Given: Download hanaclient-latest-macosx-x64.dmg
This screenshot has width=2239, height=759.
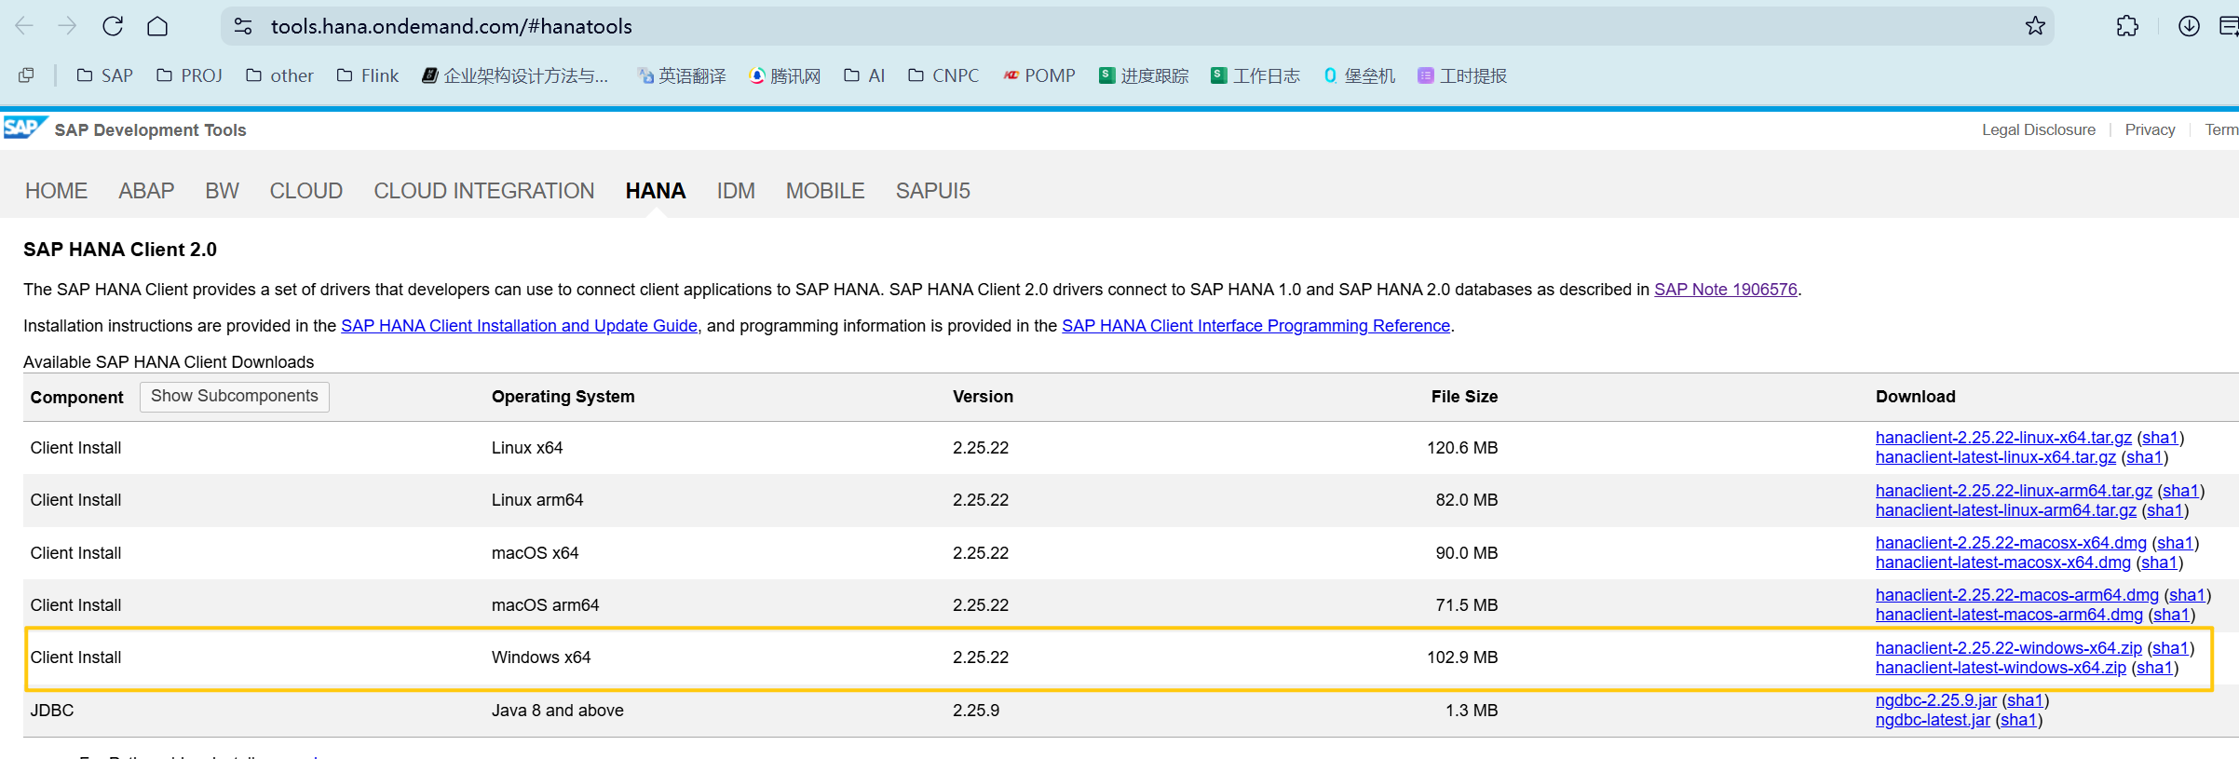Looking at the screenshot, I should [x=2003, y=562].
